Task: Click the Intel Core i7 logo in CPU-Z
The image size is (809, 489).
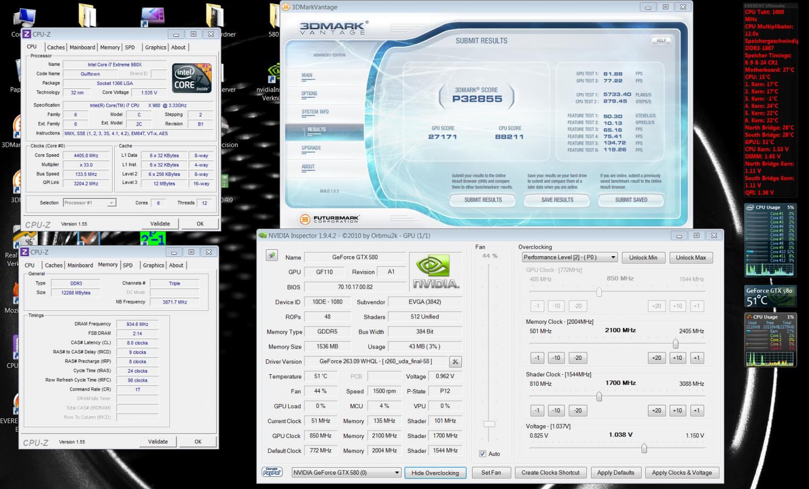Action: 192,78
